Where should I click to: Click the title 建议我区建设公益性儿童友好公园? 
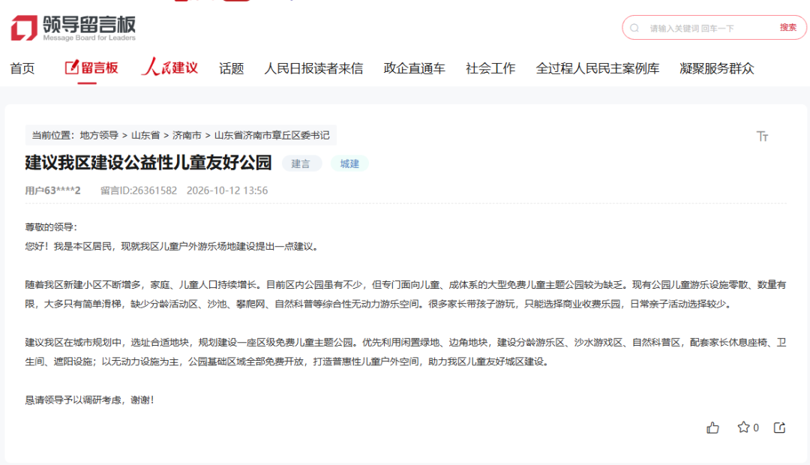148,163
